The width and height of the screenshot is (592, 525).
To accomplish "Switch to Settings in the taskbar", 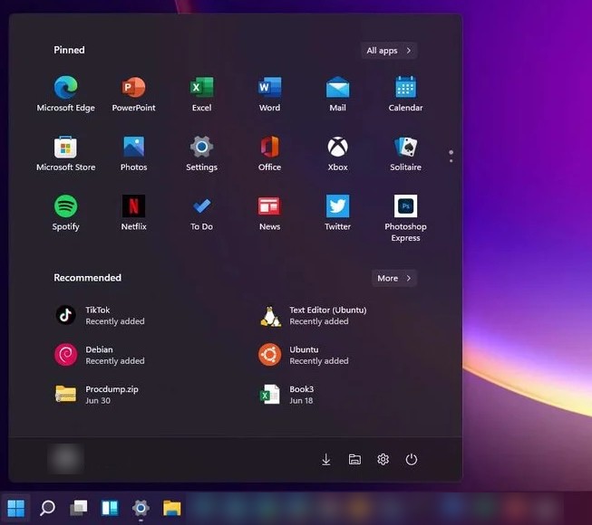I will [141, 508].
